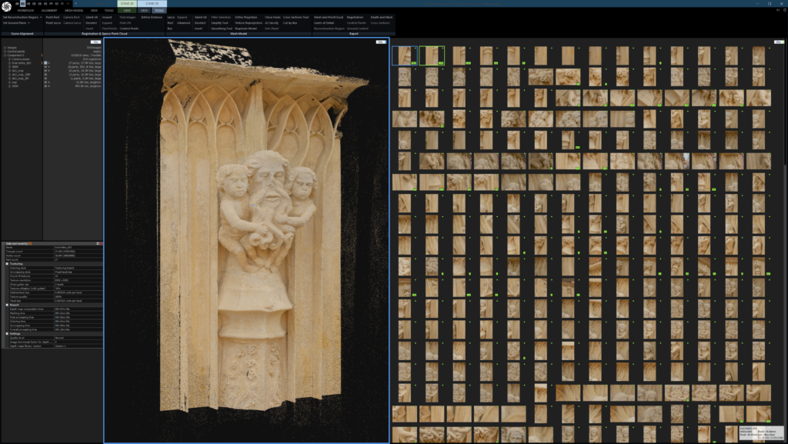Expand the Images tree node
The width and height of the screenshot is (788, 444).
coord(5,48)
